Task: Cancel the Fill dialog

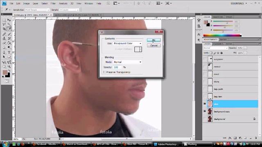Action: coord(154,45)
